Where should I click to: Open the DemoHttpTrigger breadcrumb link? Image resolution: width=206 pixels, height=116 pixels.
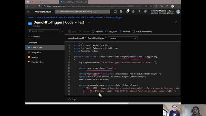(x=114, y=17)
